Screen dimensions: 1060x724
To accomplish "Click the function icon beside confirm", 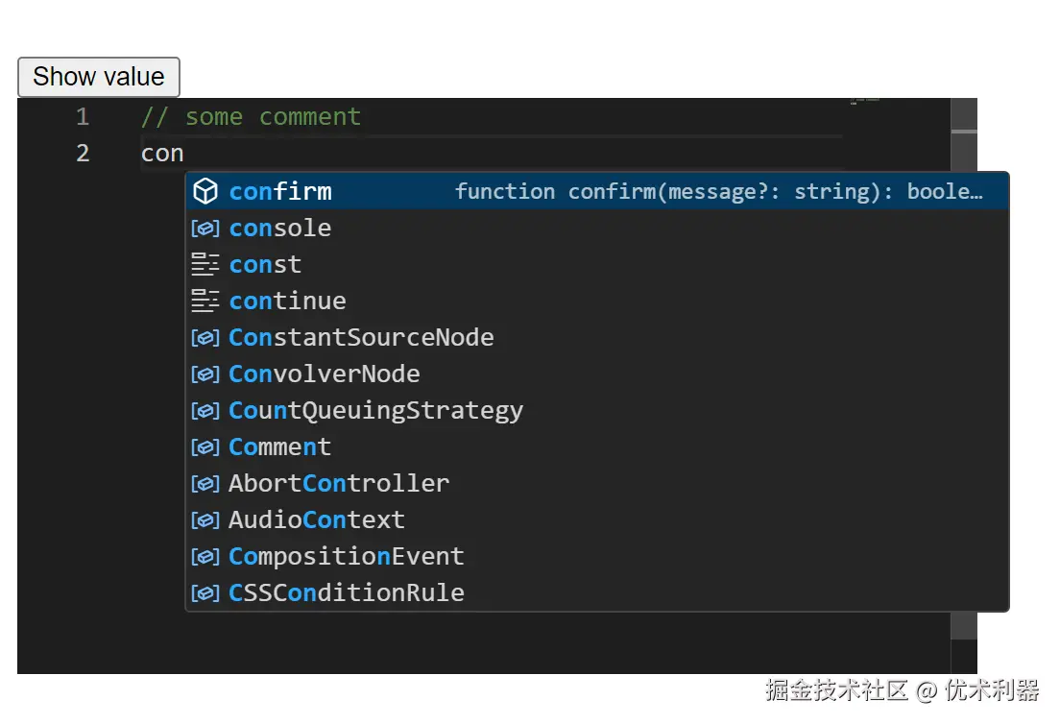I will click(x=205, y=191).
